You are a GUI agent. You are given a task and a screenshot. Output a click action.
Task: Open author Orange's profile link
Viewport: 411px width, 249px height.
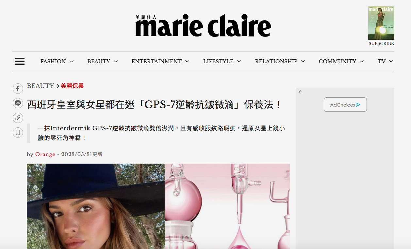pos(45,154)
